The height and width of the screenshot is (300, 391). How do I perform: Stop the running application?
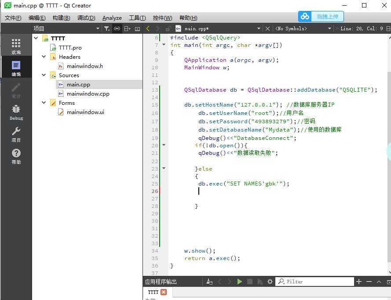(250, 282)
